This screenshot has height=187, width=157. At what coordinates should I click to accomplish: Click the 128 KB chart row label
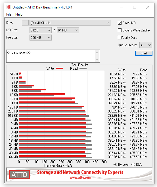[13, 107]
